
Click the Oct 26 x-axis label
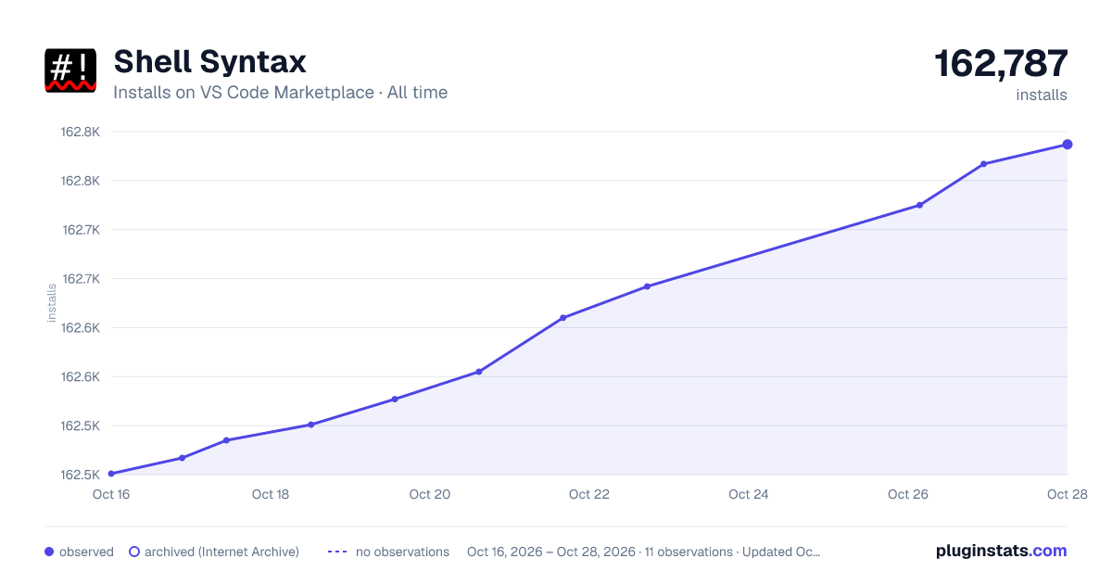(x=908, y=494)
